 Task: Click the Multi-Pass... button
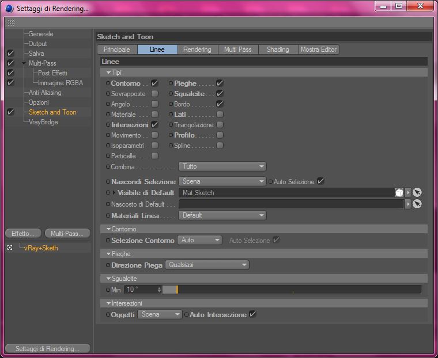67,233
